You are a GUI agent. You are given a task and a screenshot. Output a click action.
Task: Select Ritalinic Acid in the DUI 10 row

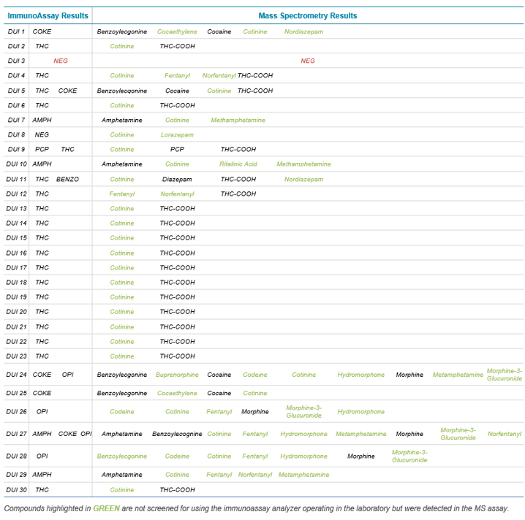tap(238, 164)
